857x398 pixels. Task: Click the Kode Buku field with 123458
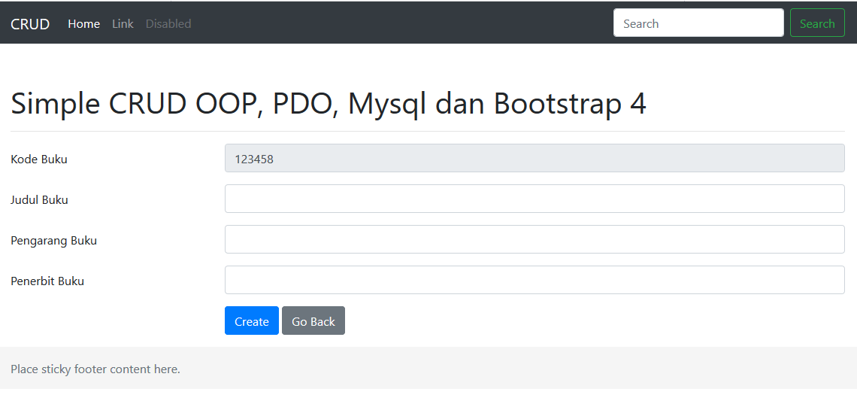[x=534, y=159]
